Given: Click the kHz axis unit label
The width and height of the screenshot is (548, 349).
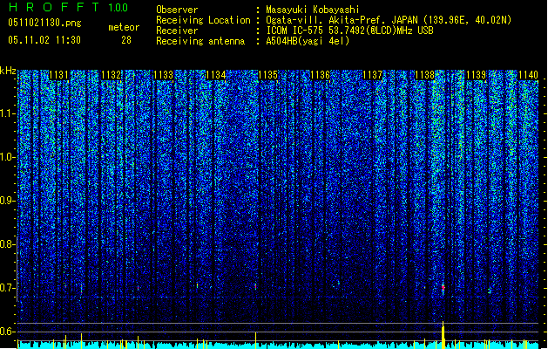Looking at the screenshot, I should pos(8,71).
